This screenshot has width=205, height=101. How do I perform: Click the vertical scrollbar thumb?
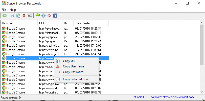click(202, 45)
